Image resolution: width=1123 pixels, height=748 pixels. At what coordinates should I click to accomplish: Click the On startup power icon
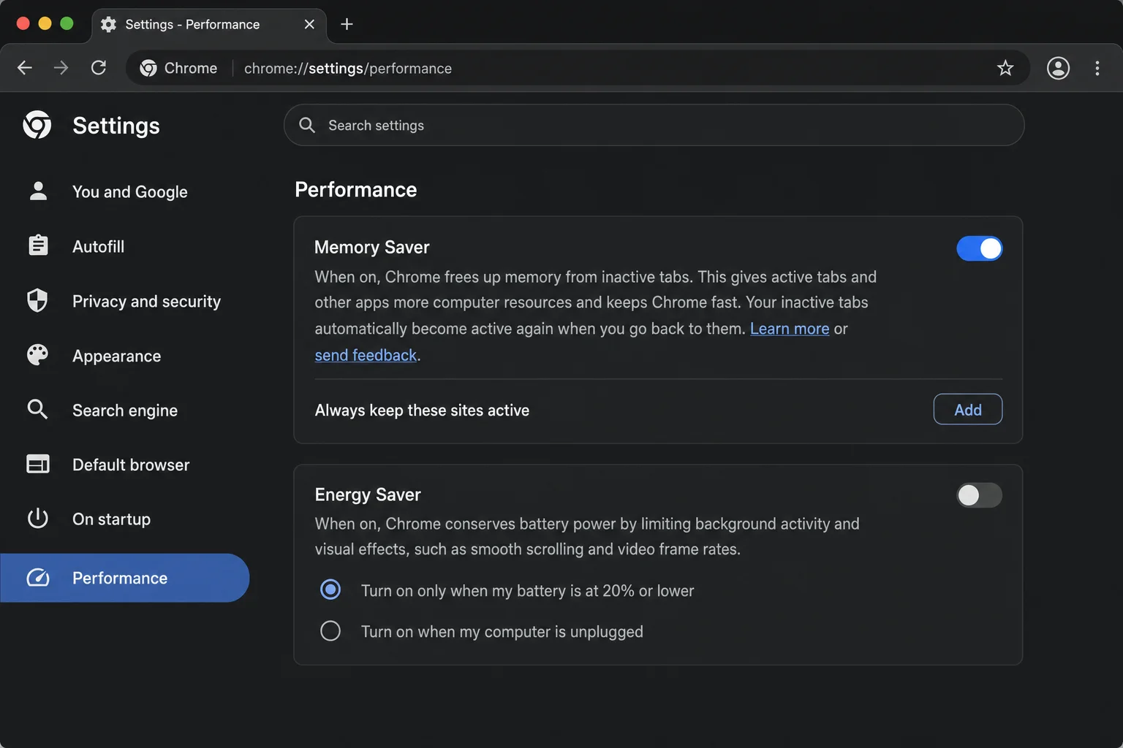coord(37,519)
